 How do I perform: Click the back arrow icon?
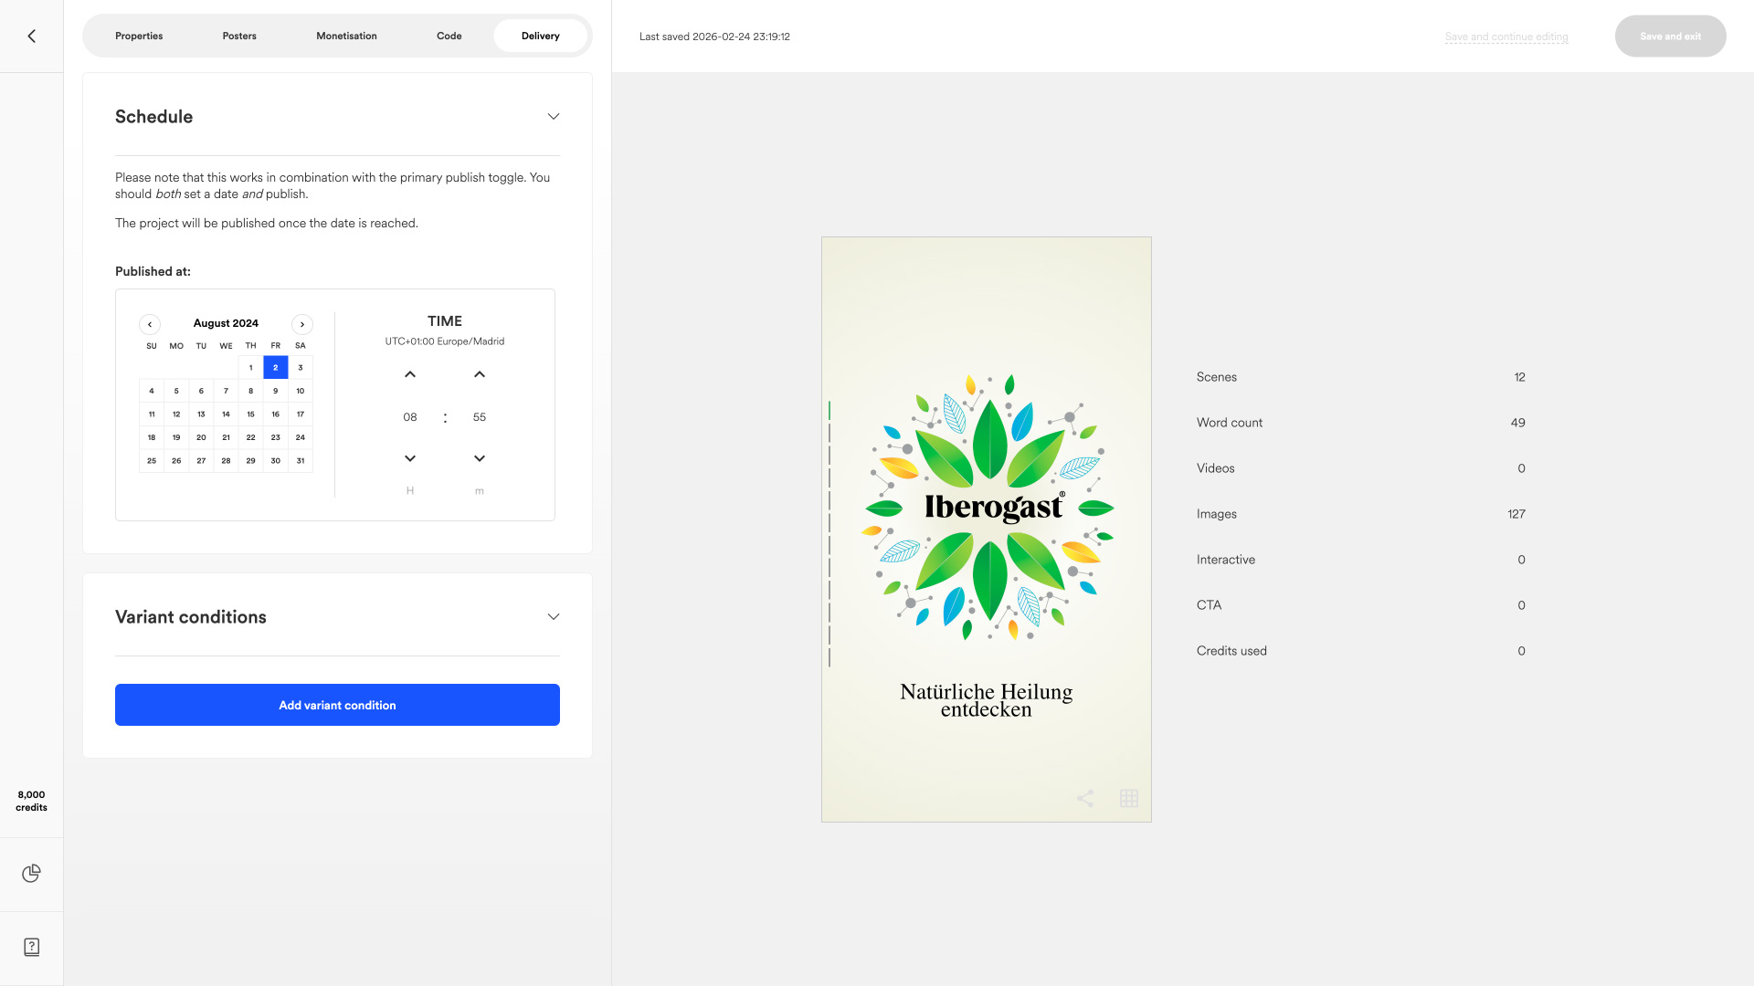(x=32, y=37)
